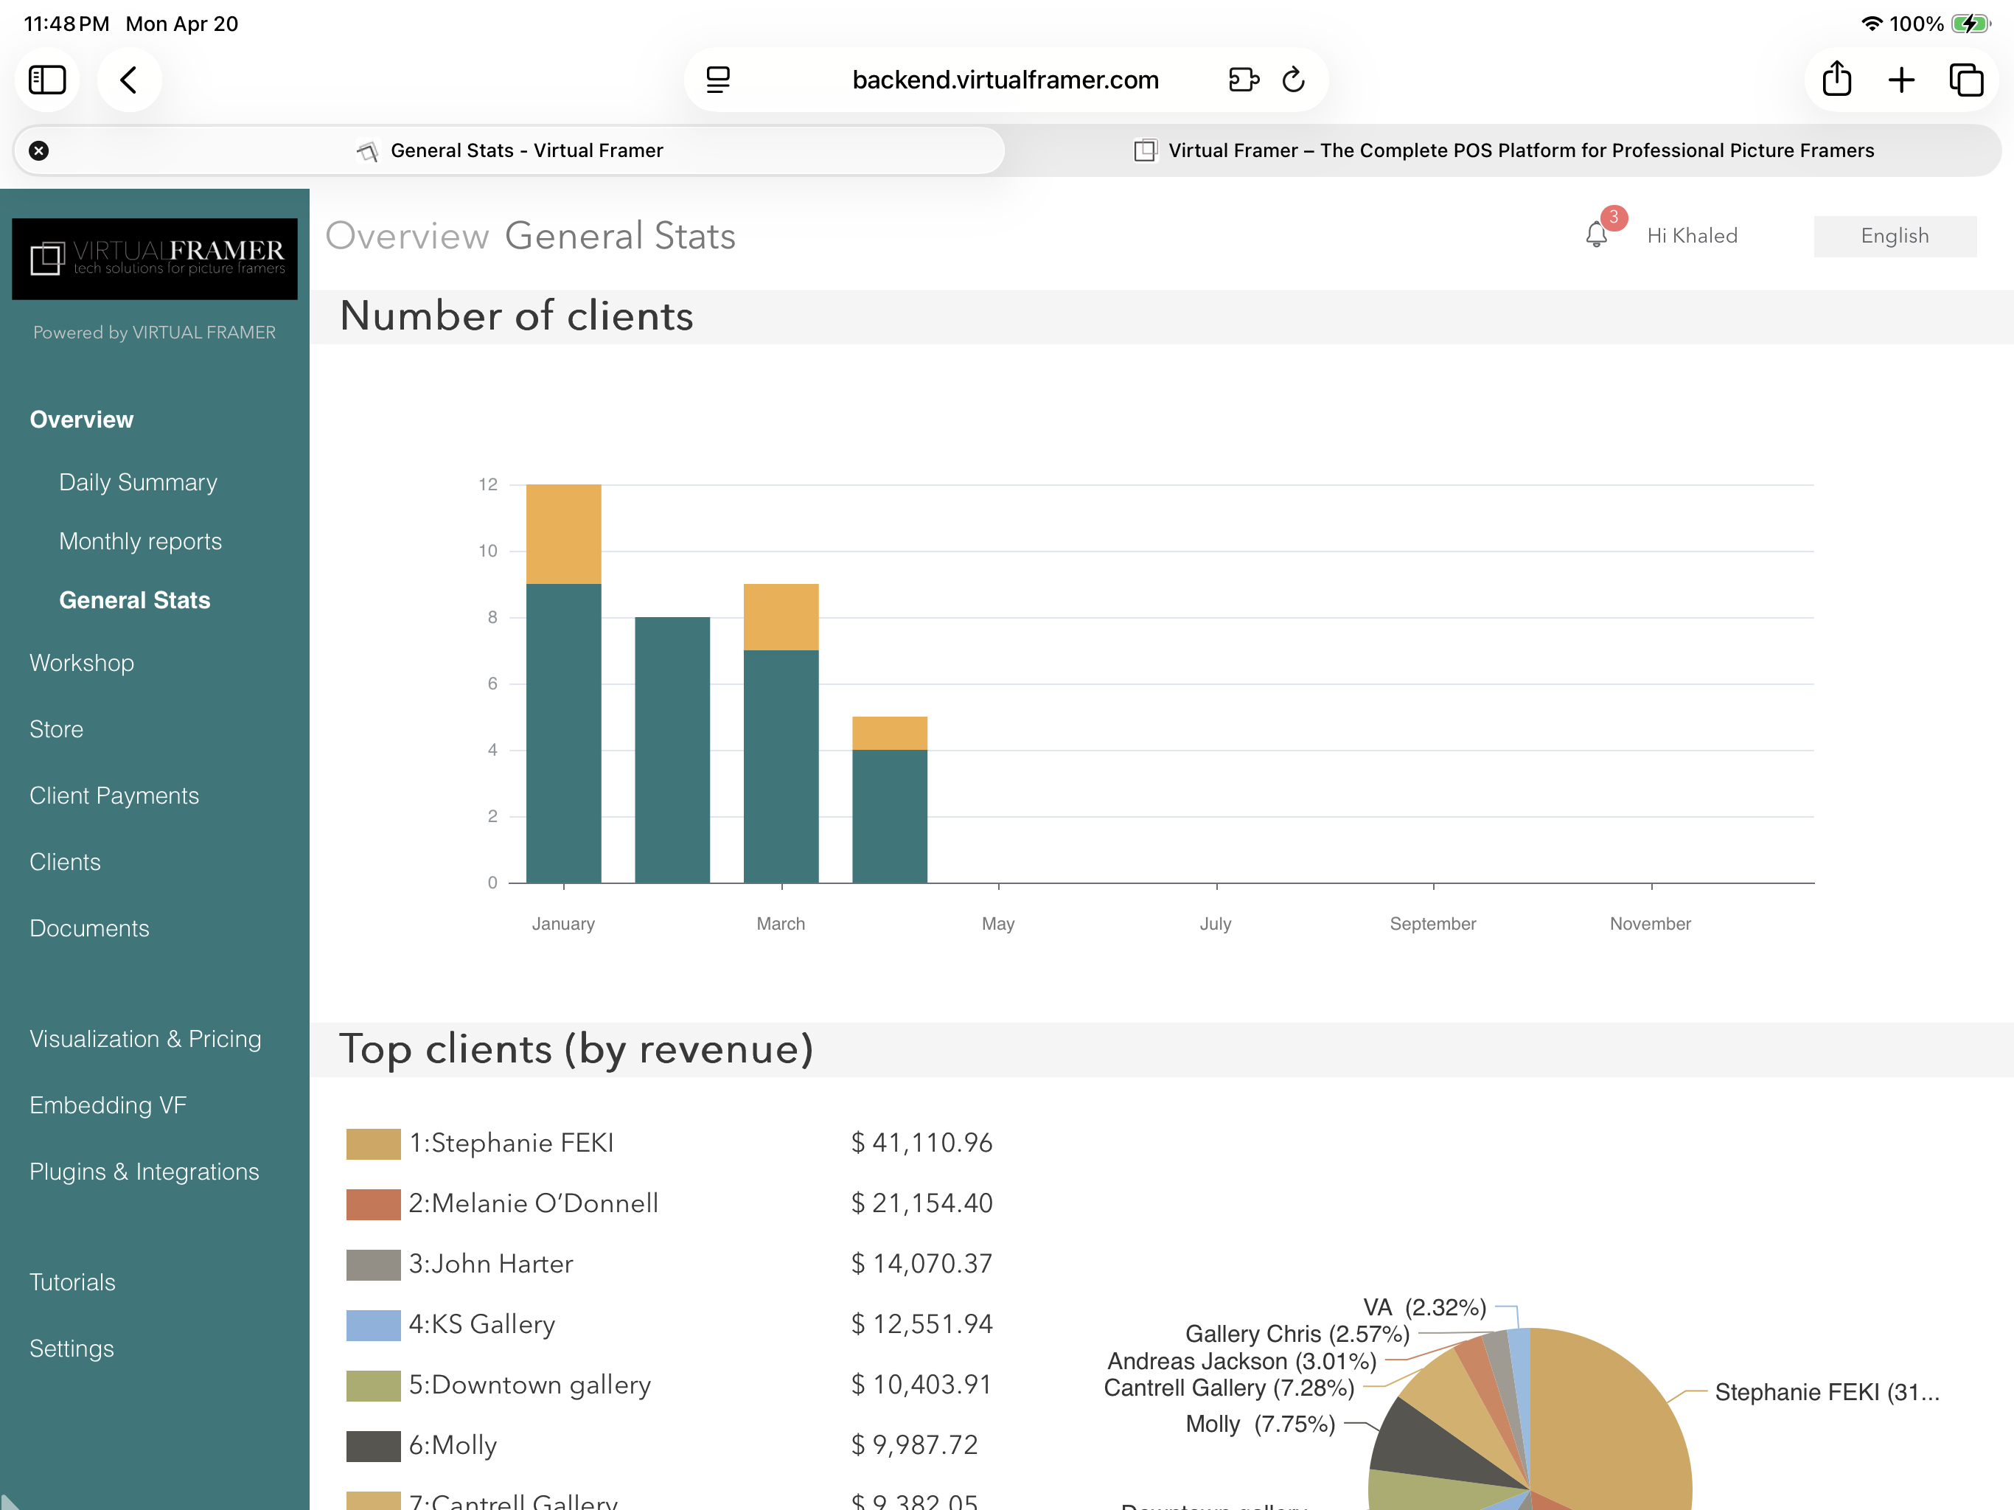Go back to the previous page
2014x1510 pixels.
pos(129,80)
